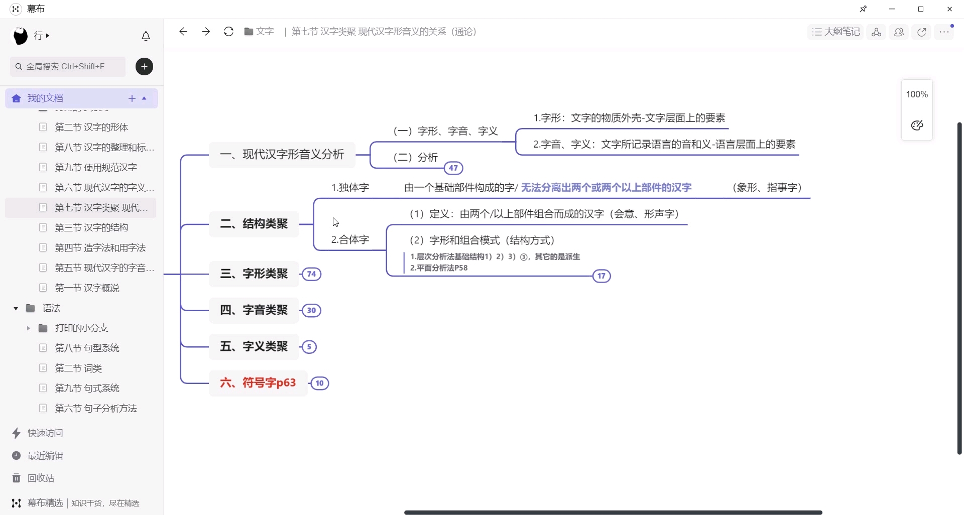
Task: Click the share icon in toolbar
Action: click(x=922, y=32)
